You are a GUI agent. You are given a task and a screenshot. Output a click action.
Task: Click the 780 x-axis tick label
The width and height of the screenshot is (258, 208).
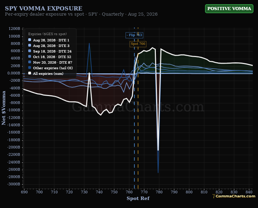click(159, 192)
